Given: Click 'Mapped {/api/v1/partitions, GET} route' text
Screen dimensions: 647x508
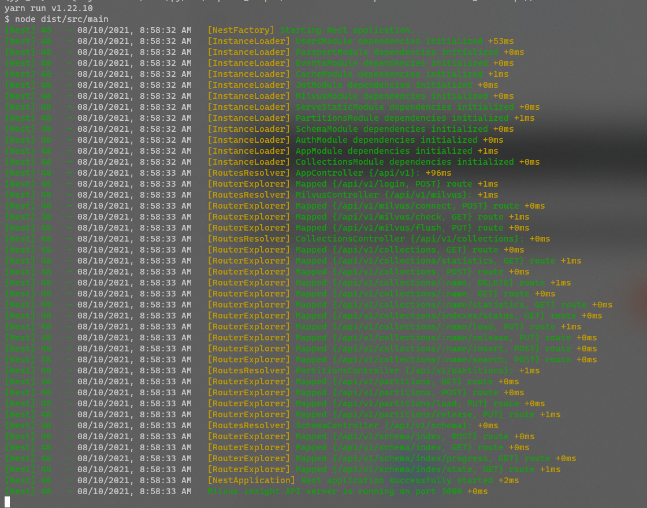Looking at the screenshot, I should pos(395,381).
